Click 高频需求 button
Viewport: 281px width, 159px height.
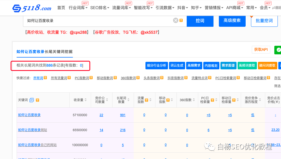pos(194,66)
